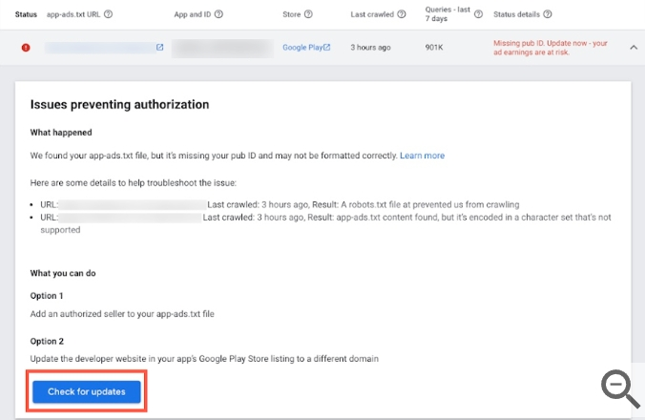This screenshot has width=645, height=420.
Task: Click the 'Option 1' label
Action: click(47, 296)
